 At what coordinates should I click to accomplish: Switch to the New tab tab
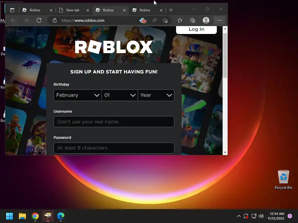[x=73, y=10]
